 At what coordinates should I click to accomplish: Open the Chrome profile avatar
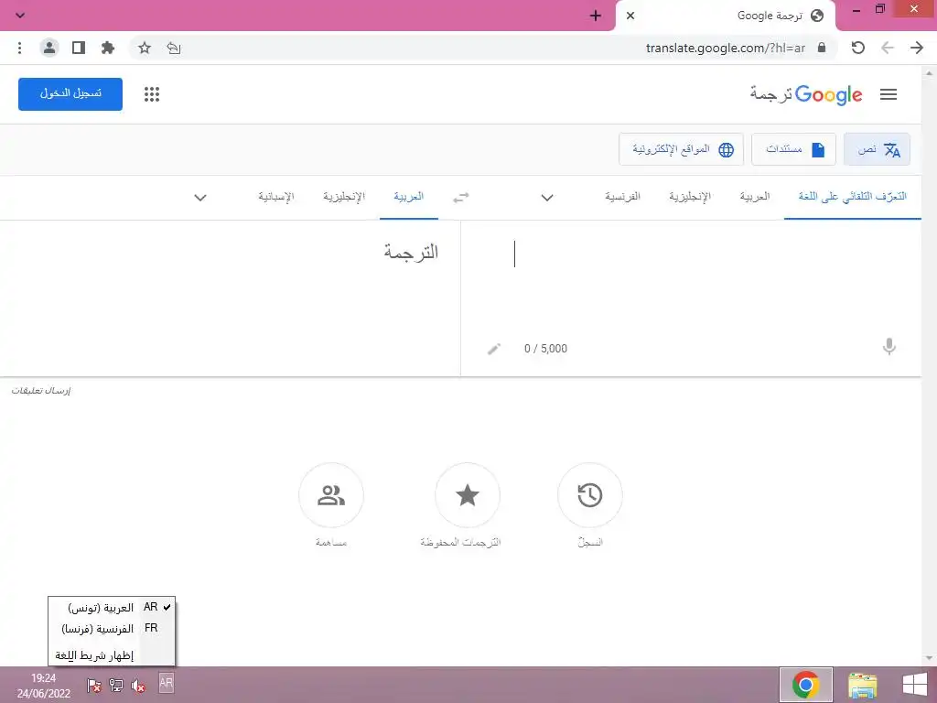tap(49, 48)
